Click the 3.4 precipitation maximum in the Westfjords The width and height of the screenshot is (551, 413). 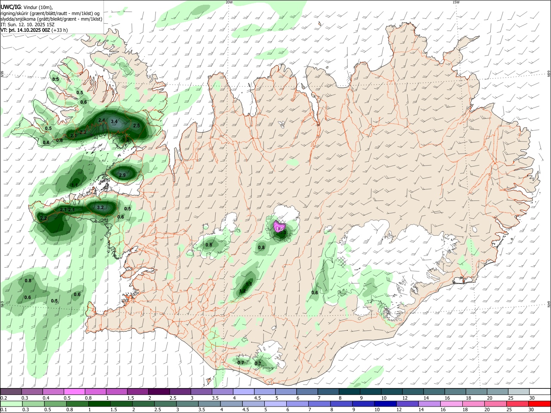tap(114, 122)
